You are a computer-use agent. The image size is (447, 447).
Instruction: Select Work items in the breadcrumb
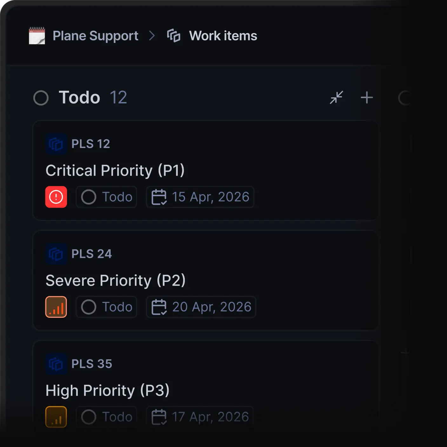click(x=223, y=36)
